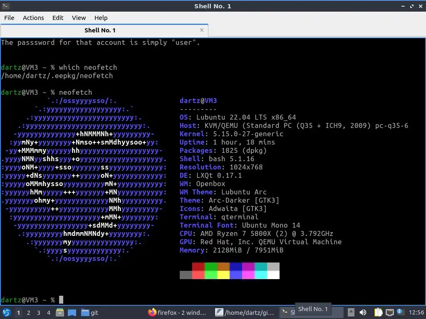Click the CPU AMD Ryzen 7 5800X line
Viewport: 426px width, 319px height.
pyautogui.click(x=256, y=233)
